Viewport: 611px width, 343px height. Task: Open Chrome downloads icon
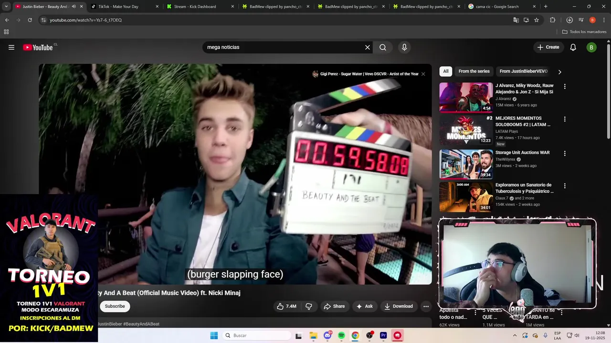[x=569, y=20]
